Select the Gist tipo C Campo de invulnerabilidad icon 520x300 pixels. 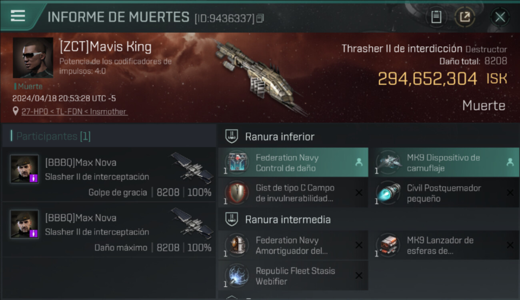236,193
